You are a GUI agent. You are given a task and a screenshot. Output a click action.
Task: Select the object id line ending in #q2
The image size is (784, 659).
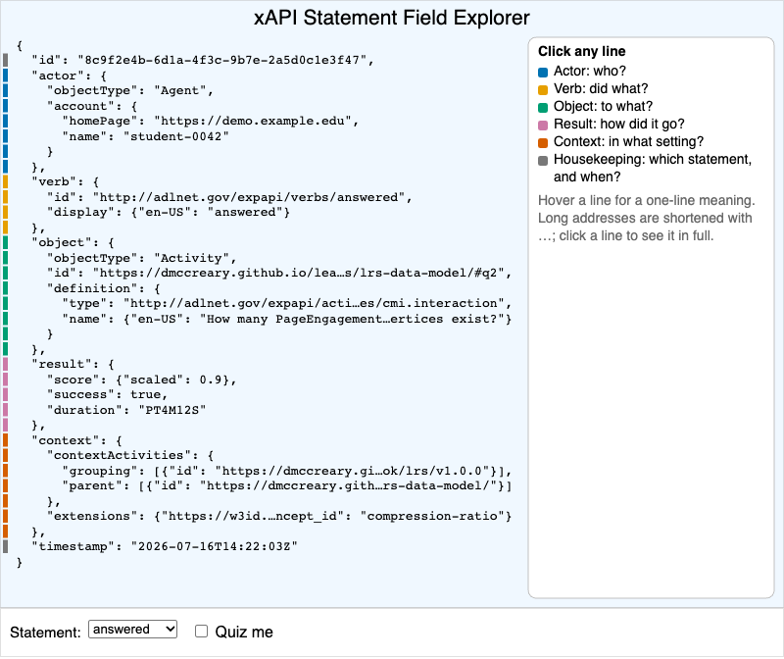pyautogui.click(x=279, y=274)
